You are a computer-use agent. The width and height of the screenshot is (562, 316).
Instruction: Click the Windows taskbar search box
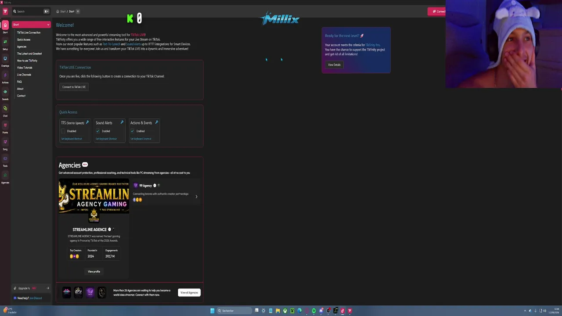click(x=234, y=311)
